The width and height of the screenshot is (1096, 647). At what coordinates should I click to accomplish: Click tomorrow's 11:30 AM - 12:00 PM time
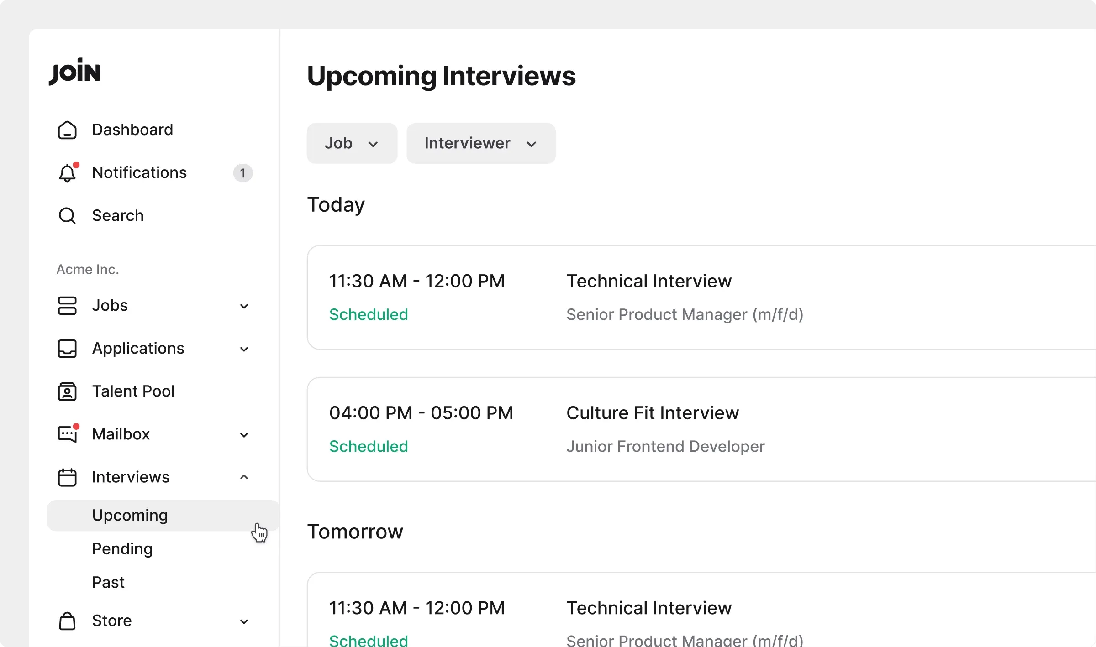coord(417,608)
